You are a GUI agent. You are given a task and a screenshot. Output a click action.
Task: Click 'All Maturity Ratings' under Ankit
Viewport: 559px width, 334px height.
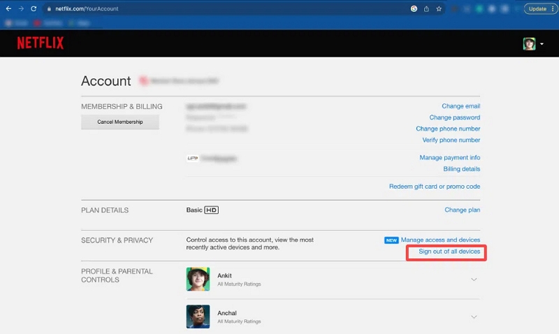(x=239, y=284)
